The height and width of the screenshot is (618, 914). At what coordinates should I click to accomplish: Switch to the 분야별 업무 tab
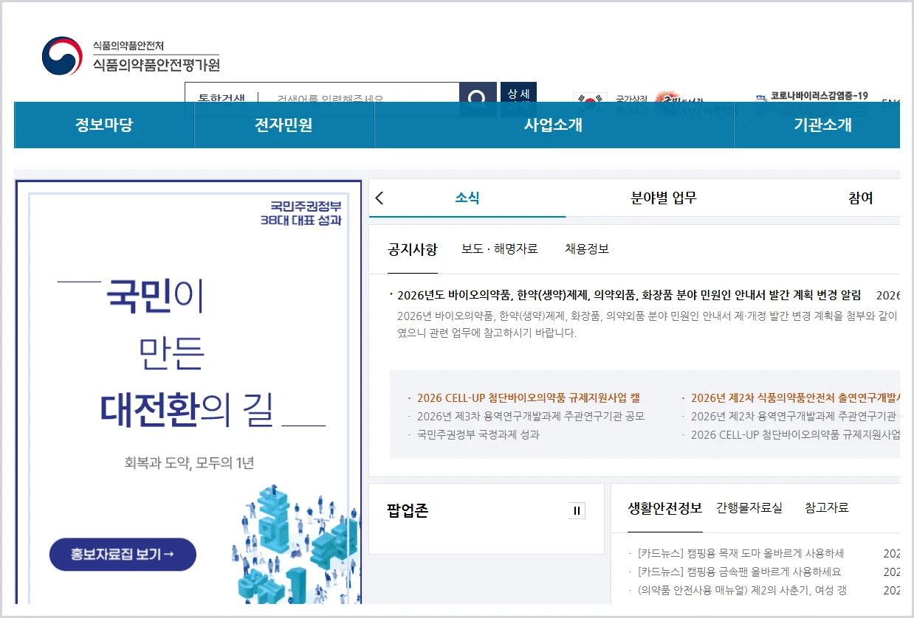point(664,198)
